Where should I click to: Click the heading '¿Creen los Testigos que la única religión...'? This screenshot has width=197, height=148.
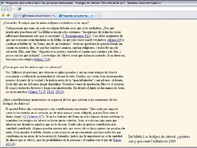click(46, 23)
